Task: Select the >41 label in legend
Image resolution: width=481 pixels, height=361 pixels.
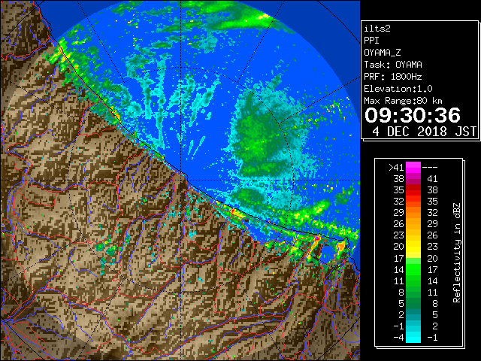Action: click(x=396, y=168)
